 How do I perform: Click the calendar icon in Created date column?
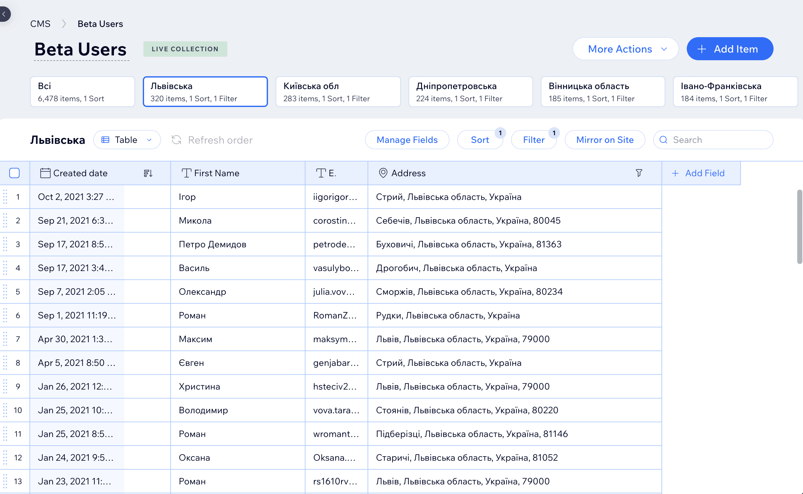click(x=45, y=173)
